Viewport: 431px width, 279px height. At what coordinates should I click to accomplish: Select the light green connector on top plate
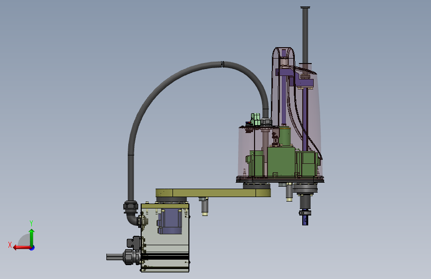pos(256,120)
